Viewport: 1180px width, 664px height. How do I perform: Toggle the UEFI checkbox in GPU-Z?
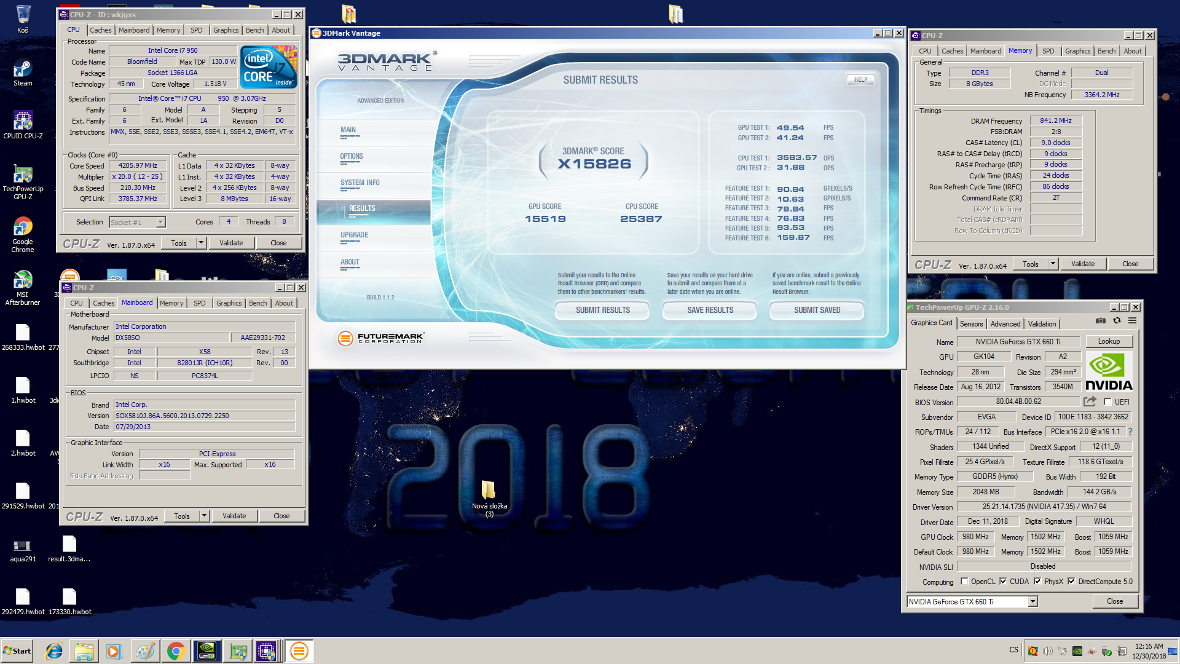(x=1107, y=401)
